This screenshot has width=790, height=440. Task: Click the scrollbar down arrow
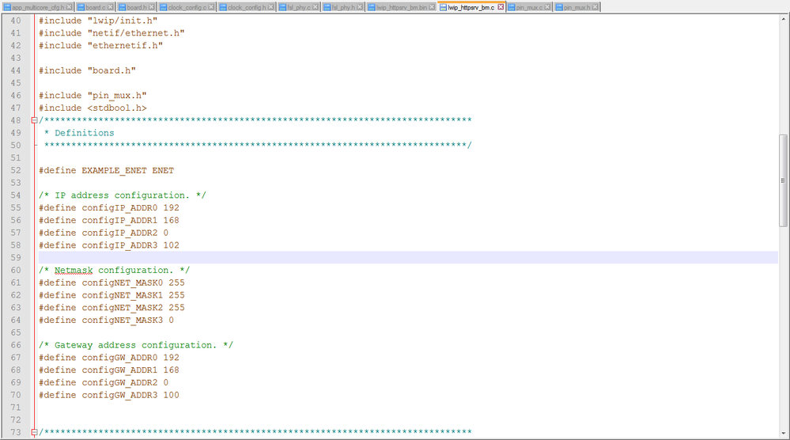(x=783, y=433)
